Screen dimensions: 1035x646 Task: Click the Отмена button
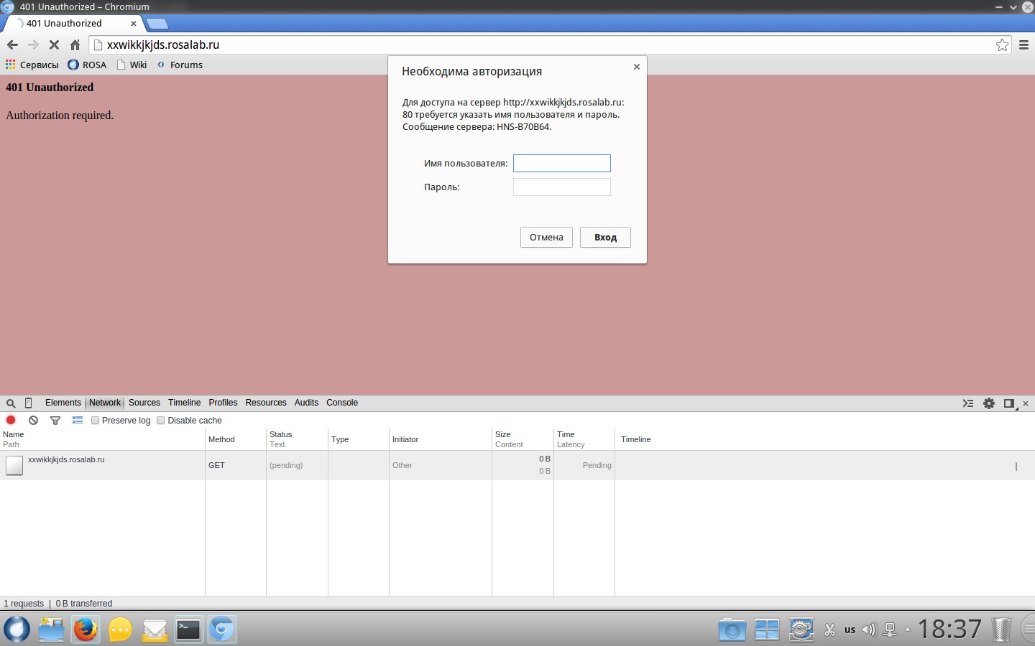click(546, 238)
